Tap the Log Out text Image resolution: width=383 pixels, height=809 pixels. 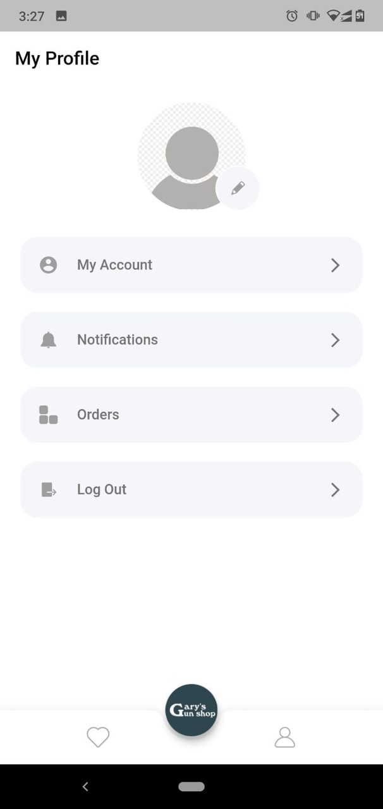pyautogui.click(x=102, y=489)
